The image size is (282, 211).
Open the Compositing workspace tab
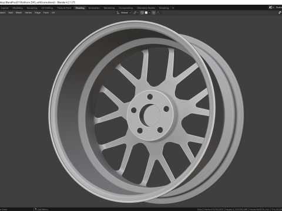[126, 8]
